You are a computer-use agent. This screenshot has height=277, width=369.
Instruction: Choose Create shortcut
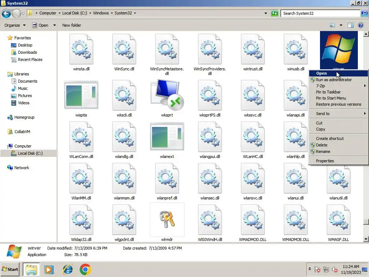338,138
